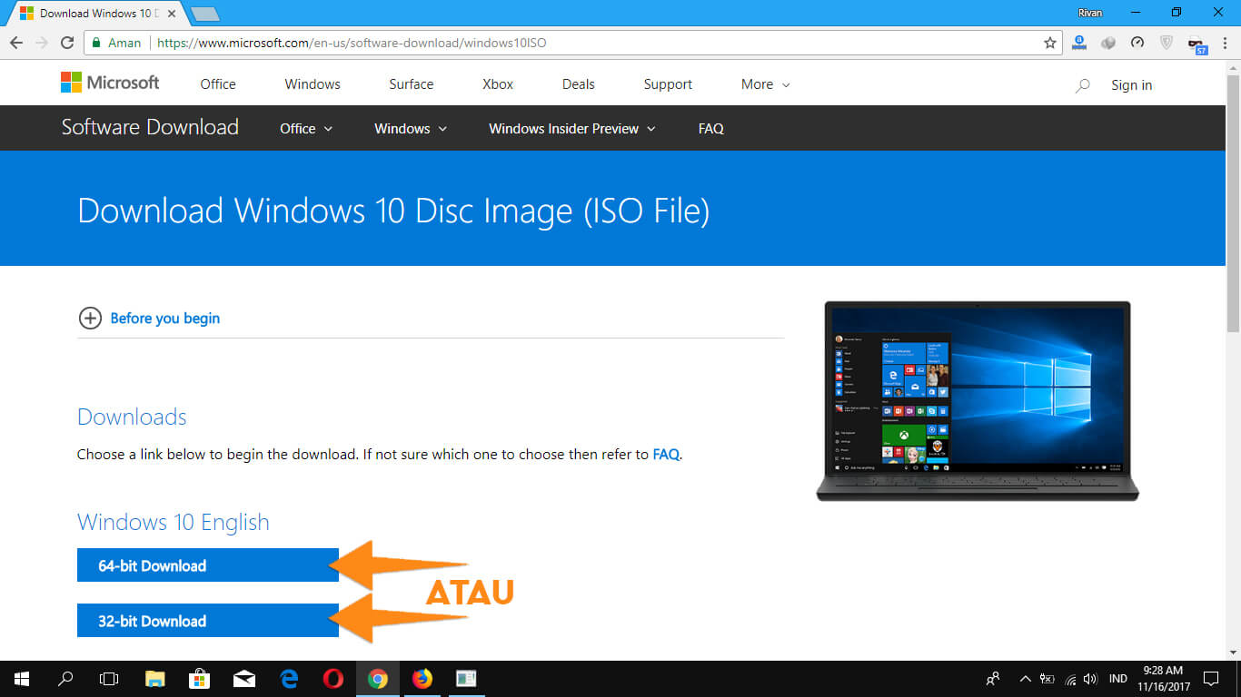This screenshot has height=697, width=1241.
Task: Go to Xbox in the top menu
Action: coord(498,84)
